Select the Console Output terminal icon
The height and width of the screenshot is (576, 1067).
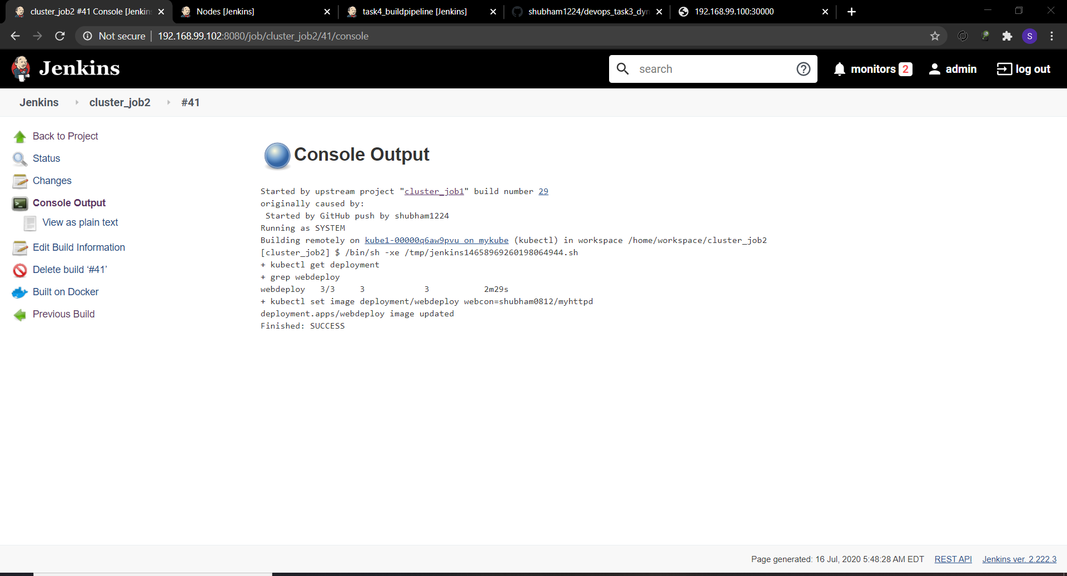coord(20,203)
